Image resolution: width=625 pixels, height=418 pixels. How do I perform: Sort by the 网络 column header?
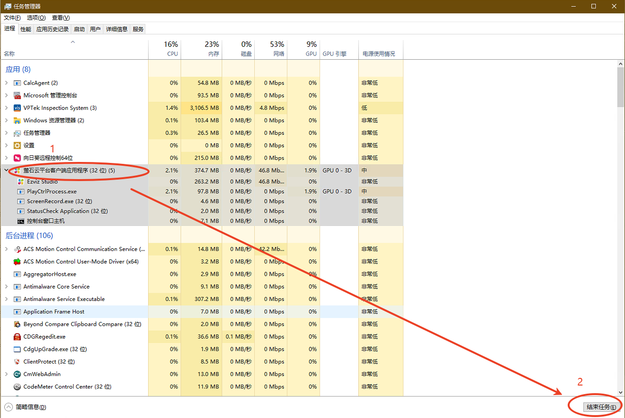pos(271,49)
